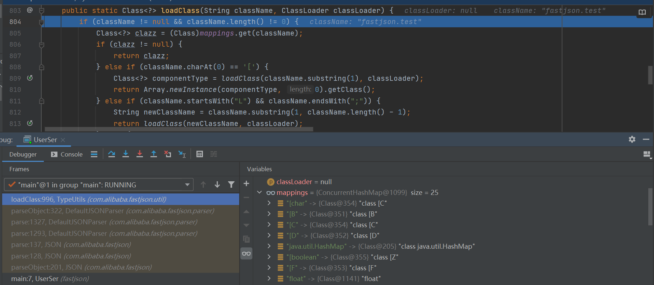Click the reader mode book icon in editor
Viewport: 654px width, 285px height.
coord(642,12)
